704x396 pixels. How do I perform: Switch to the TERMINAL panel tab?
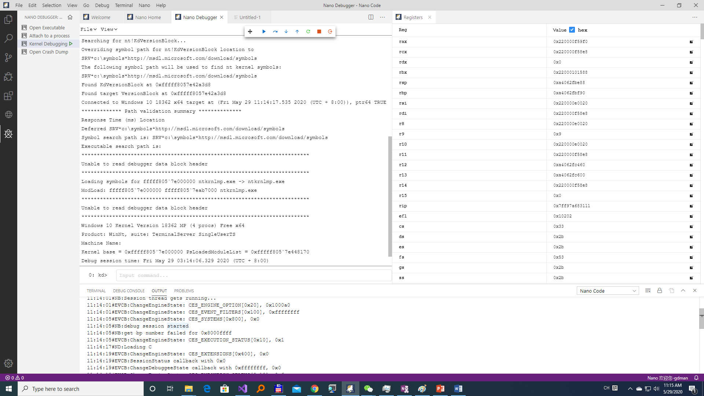coord(96,291)
